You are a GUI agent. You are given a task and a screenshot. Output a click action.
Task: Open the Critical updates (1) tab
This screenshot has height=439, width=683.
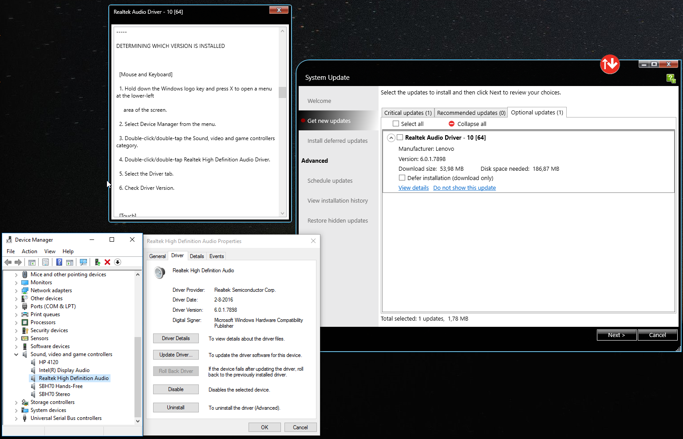[x=408, y=113]
